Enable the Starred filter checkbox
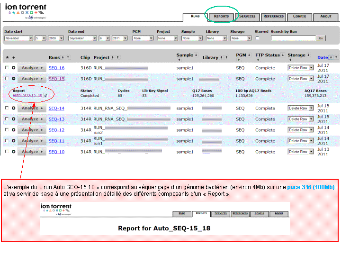 (x=258, y=38)
